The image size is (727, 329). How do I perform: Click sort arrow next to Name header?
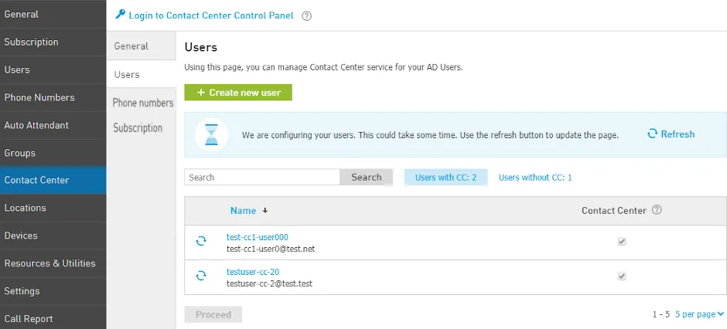coord(265,210)
